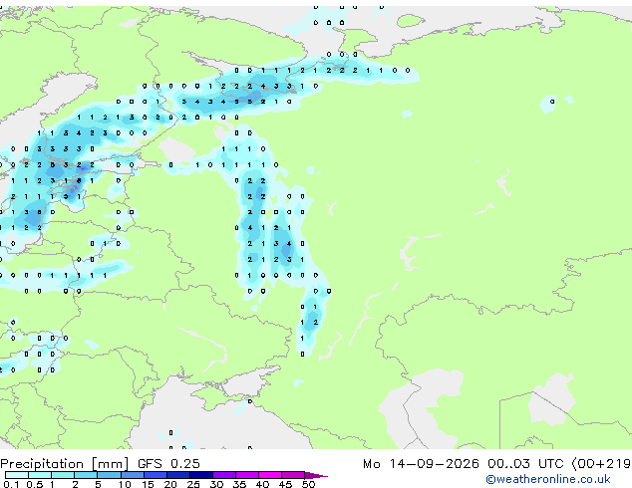The image size is (632, 488).
Task: Pick the dark navy 25–30 mm swatch
Action: tap(201, 475)
